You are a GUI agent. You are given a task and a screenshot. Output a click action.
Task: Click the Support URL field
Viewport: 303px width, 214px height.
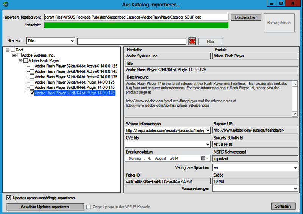(255, 130)
